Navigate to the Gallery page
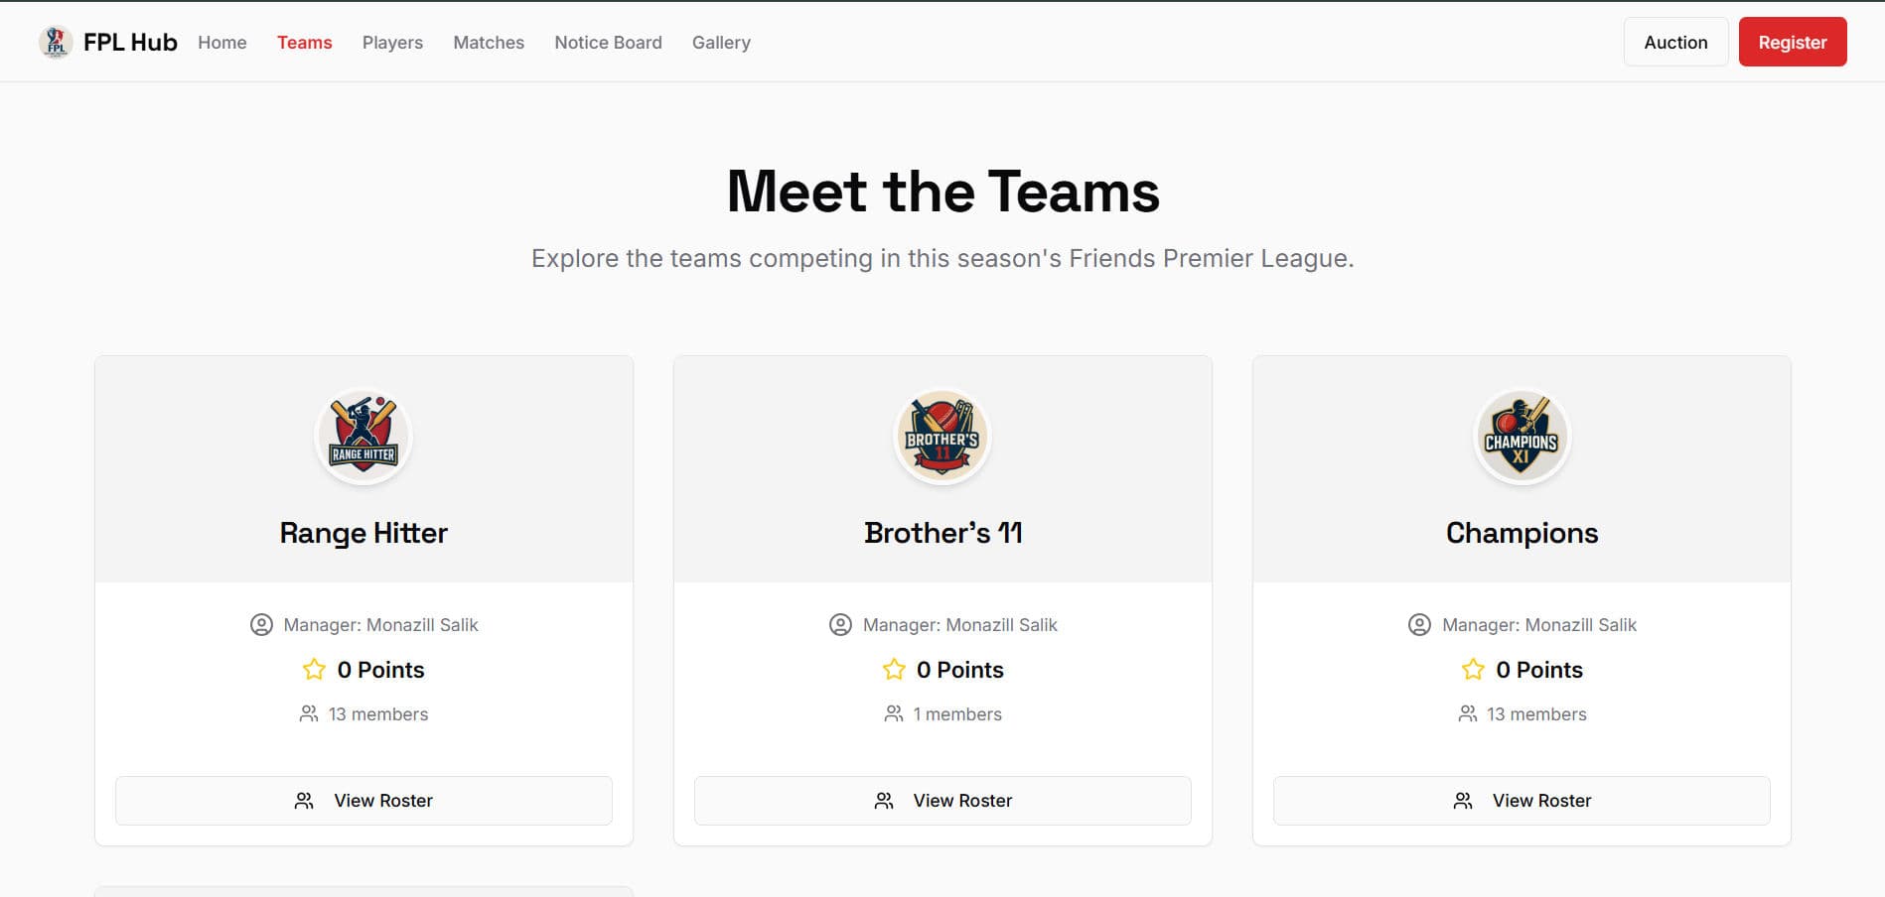 point(721,42)
